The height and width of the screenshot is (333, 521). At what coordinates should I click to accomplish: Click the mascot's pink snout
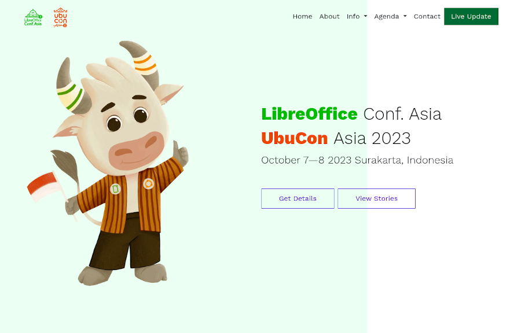[136, 150]
